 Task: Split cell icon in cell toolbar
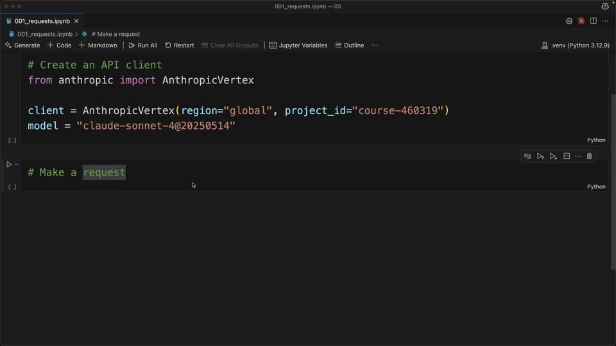pos(567,156)
